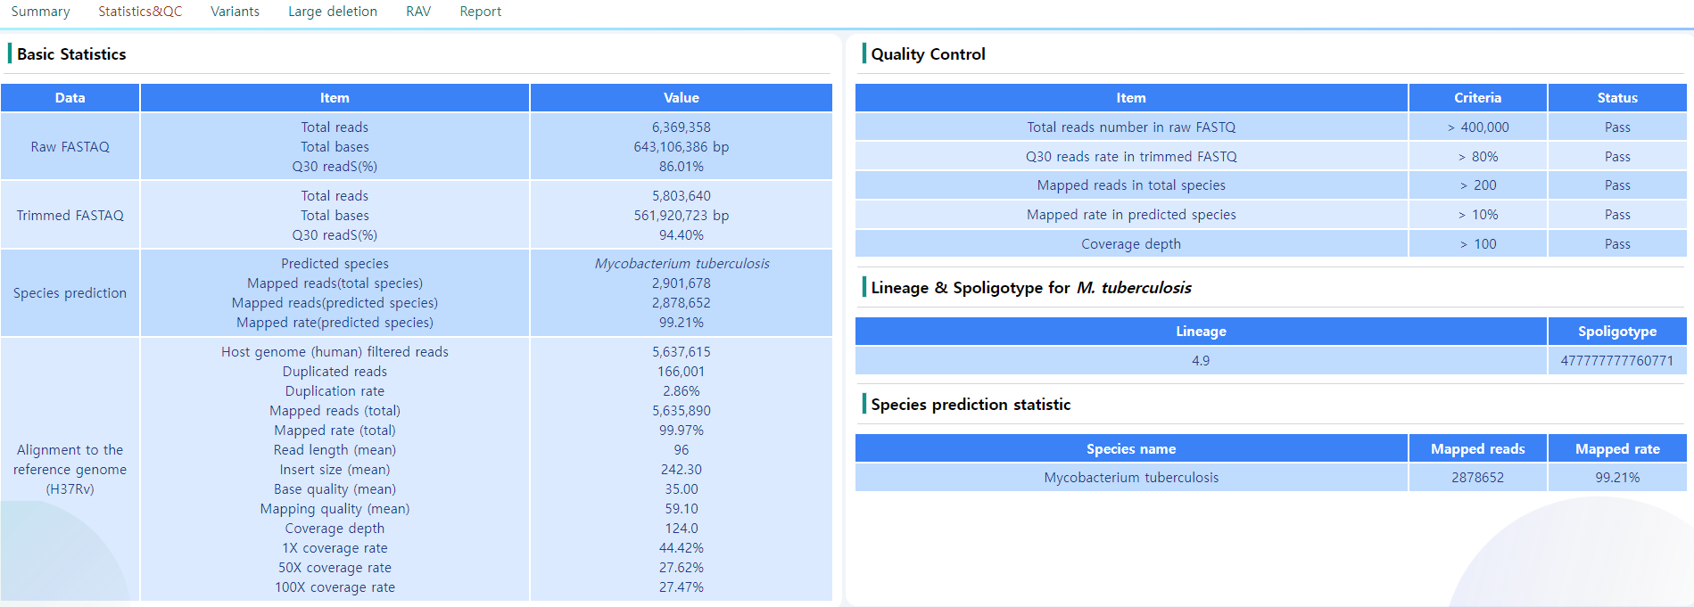Image resolution: width=1694 pixels, height=607 pixels.
Task: Select the Lineage column header
Action: pyautogui.click(x=1201, y=332)
